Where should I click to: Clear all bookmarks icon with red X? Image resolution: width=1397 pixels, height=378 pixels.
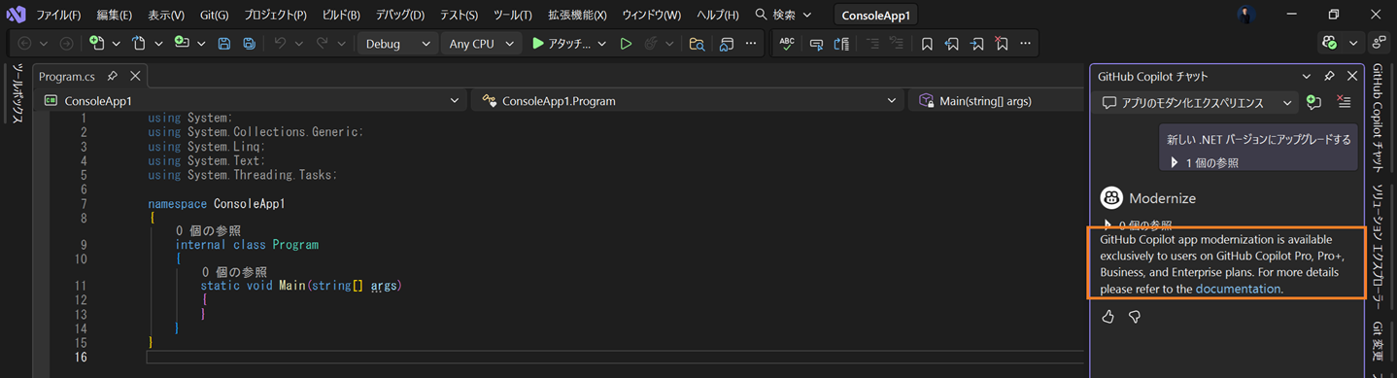1002,44
